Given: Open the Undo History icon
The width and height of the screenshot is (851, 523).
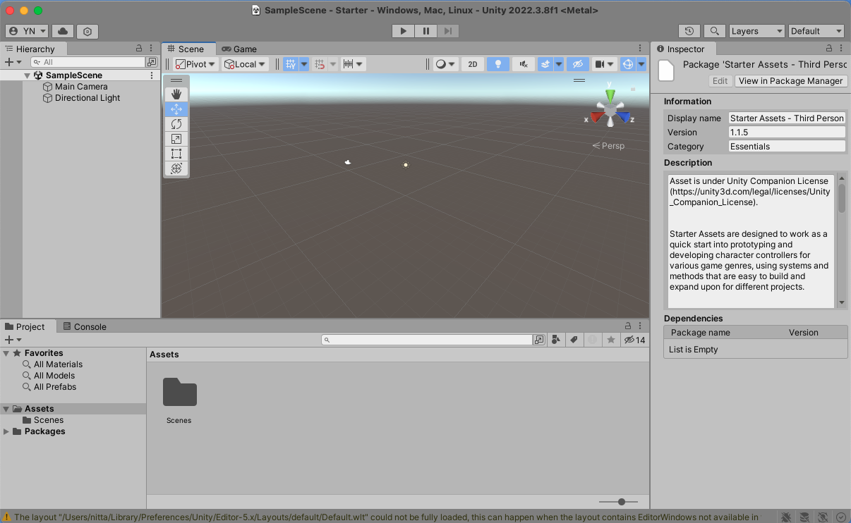Looking at the screenshot, I should click(x=689, y=31).
